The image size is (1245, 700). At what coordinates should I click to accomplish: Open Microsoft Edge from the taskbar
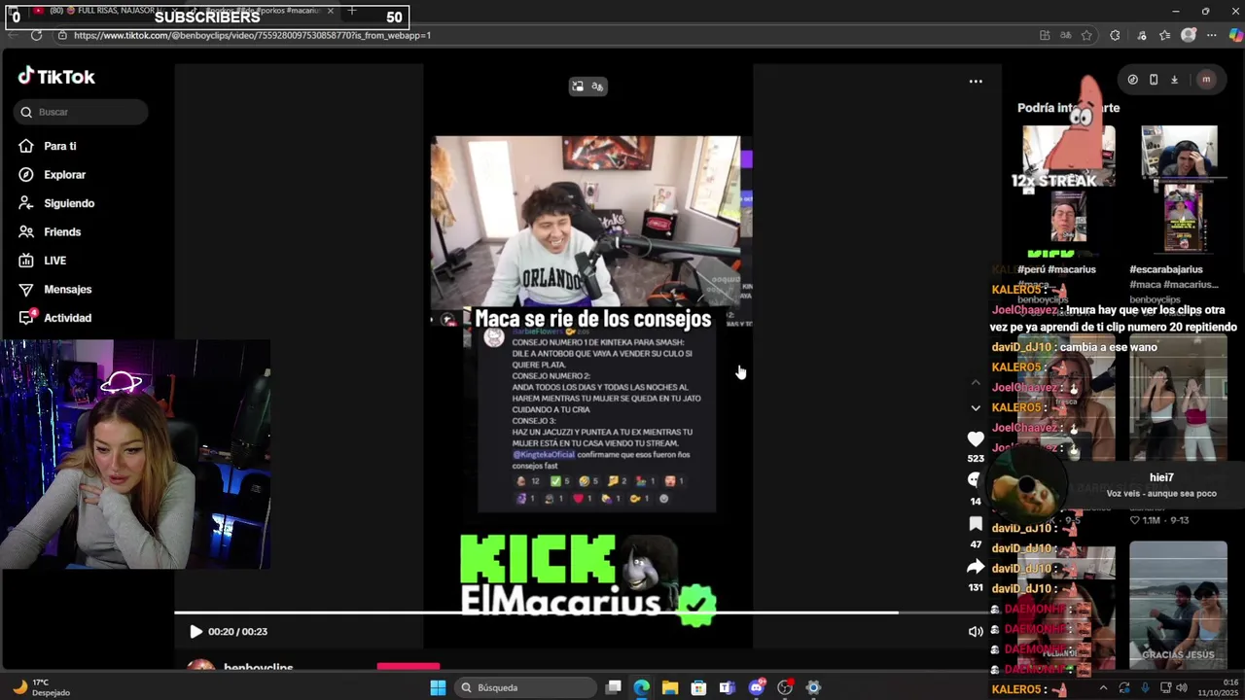tap(641, 688)
